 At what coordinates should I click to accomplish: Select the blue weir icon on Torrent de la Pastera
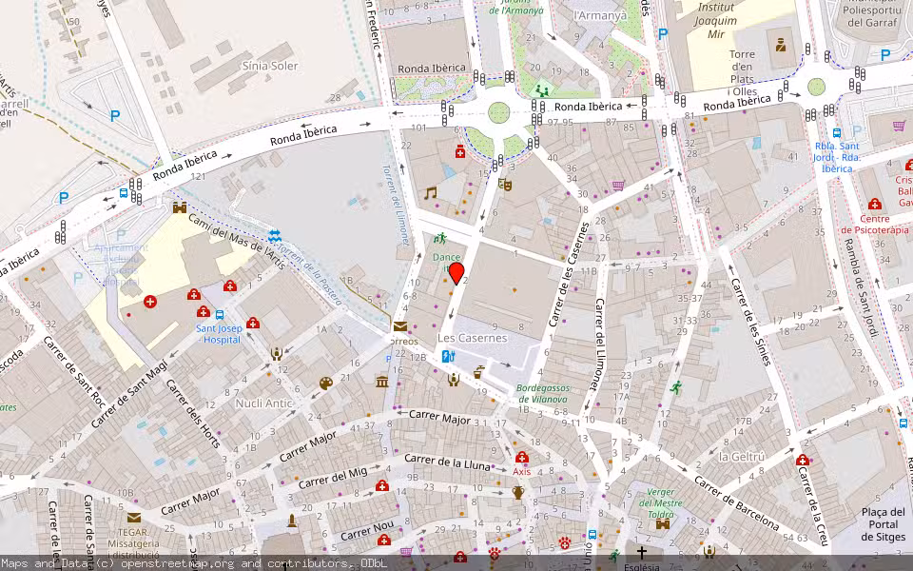[274, 235]
